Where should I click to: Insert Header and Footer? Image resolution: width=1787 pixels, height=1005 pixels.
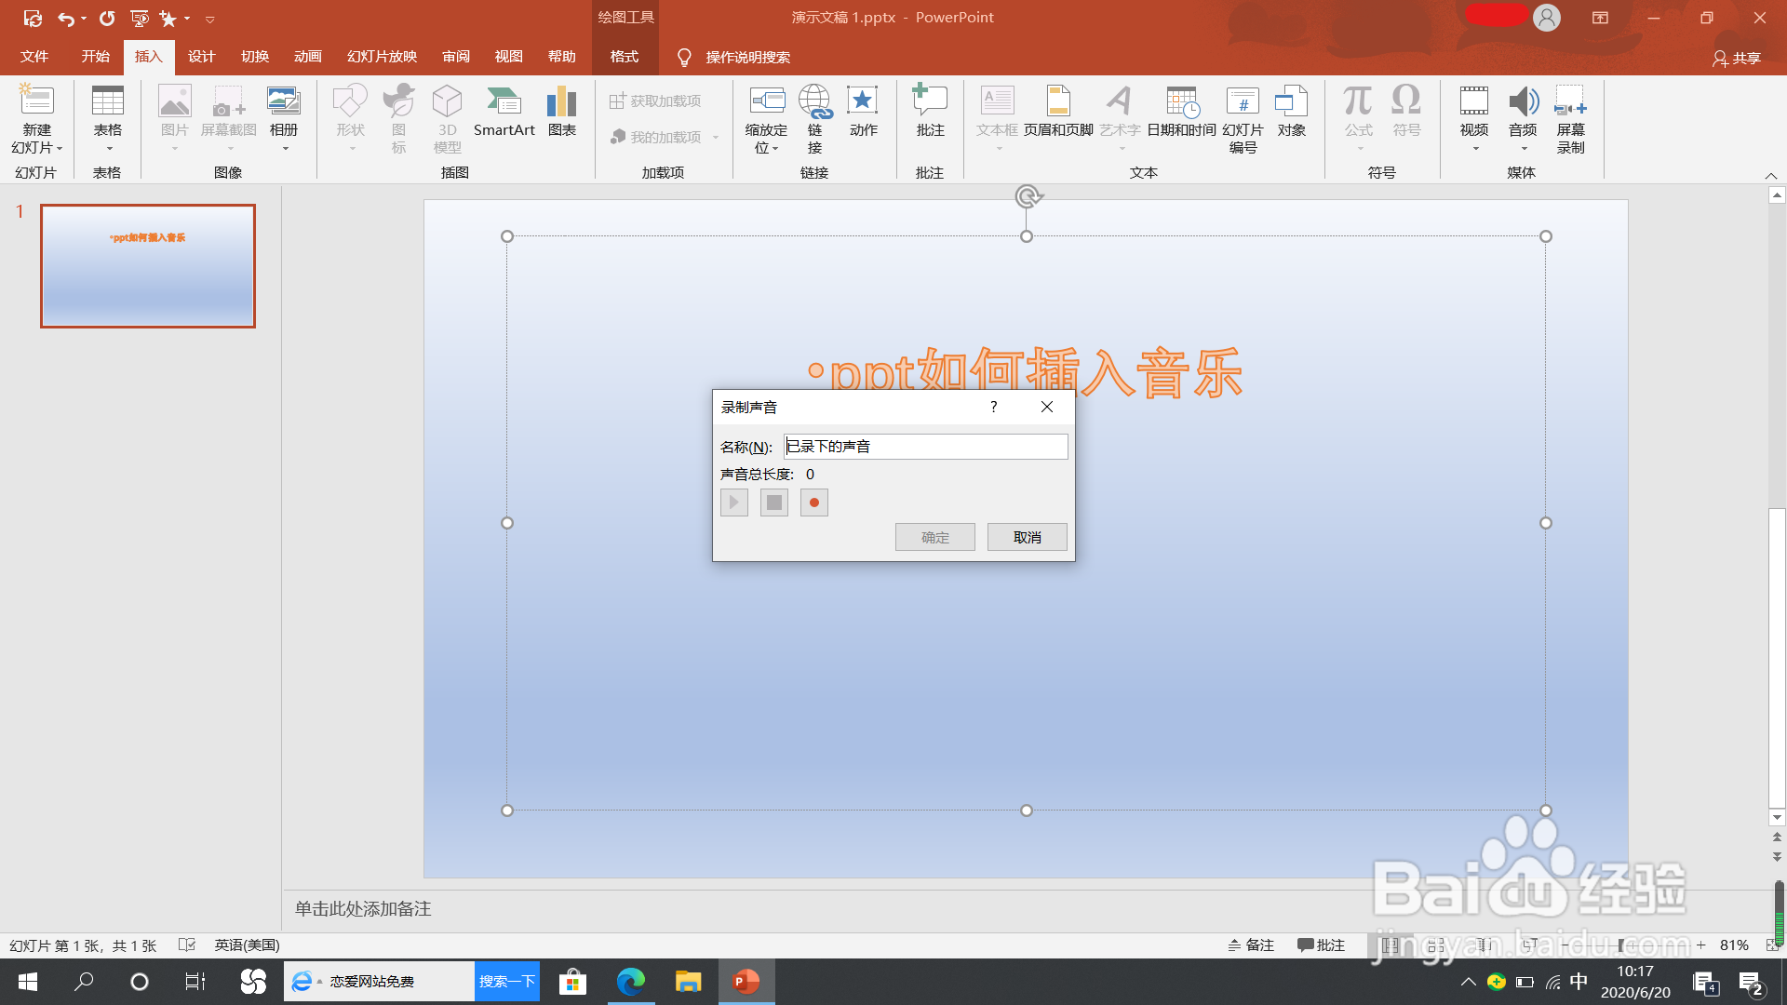[1058, 112]
